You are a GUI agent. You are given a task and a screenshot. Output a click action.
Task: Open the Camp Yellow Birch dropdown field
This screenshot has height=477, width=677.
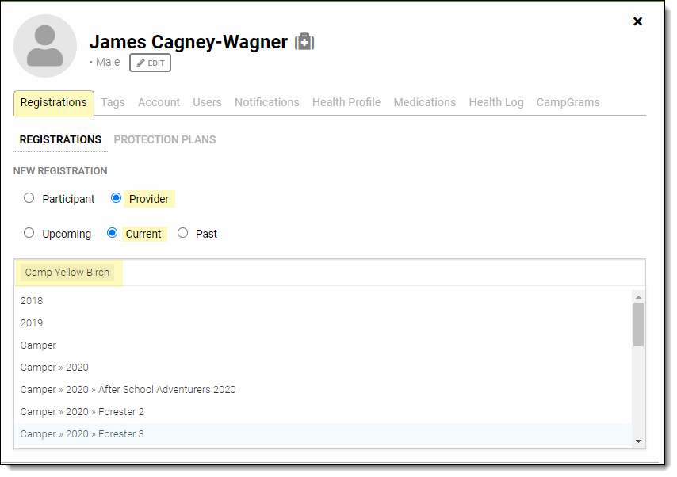tap(329, 273)
